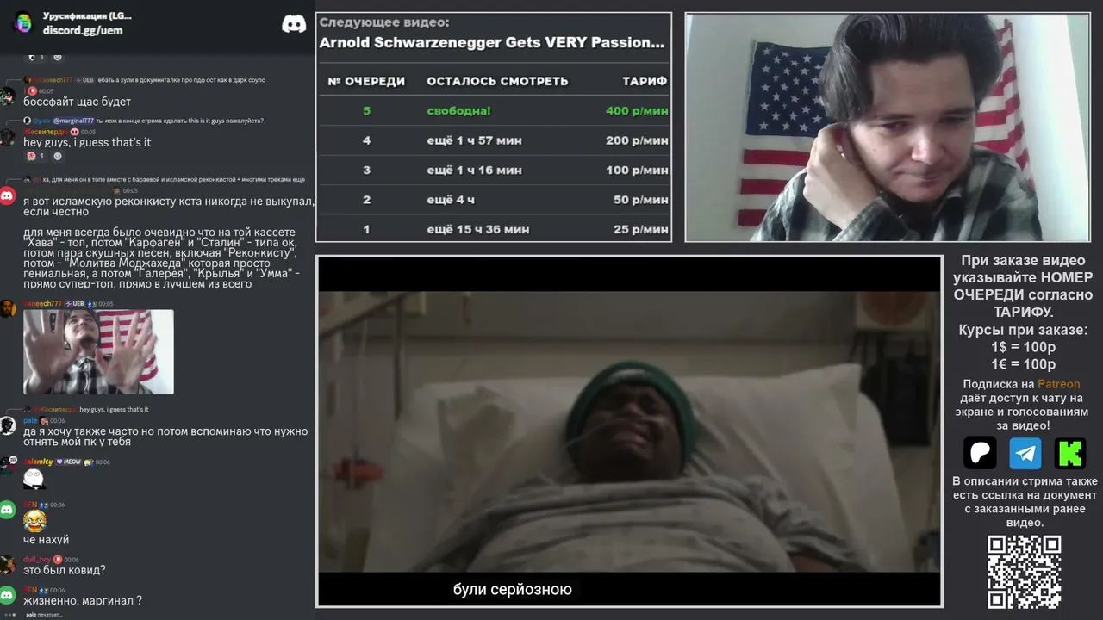Select the message 'это был ковид?'
Viewport: 1103px width, 620px height.
[x=65, y=570]
